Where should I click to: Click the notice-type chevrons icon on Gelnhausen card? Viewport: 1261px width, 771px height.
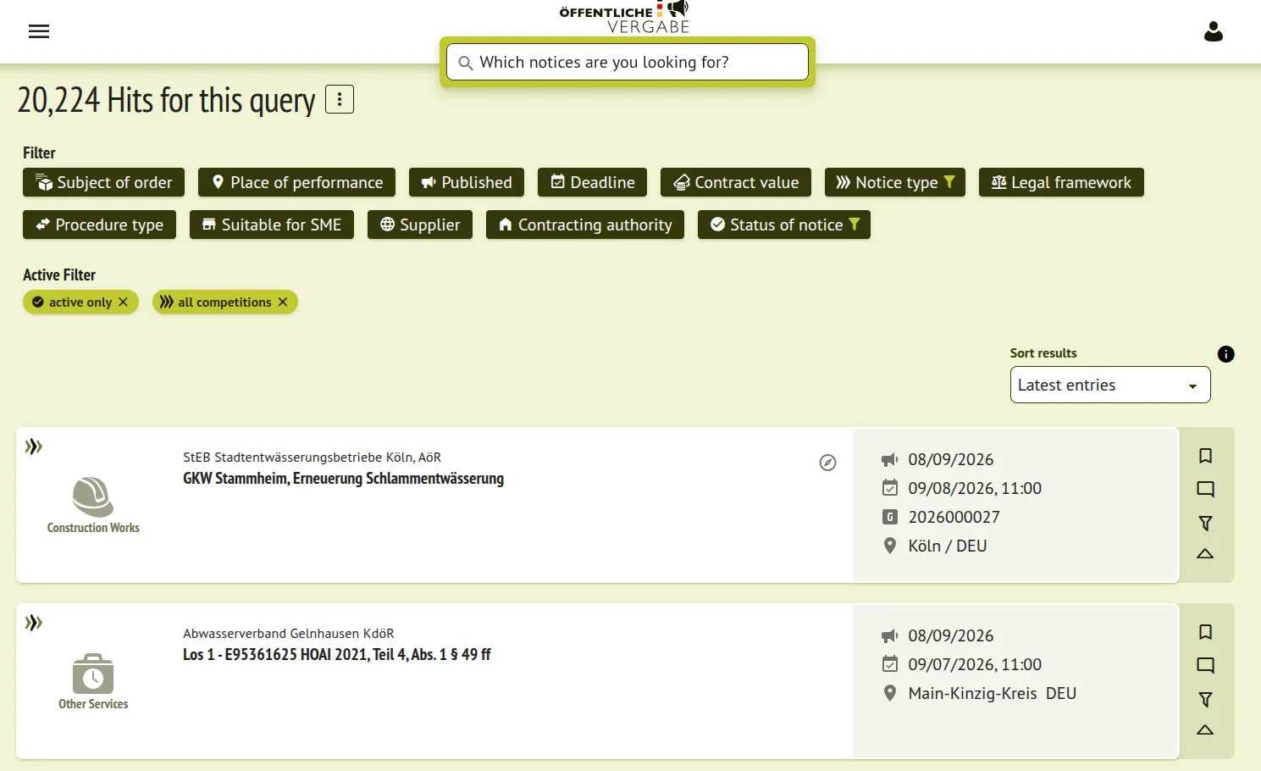(x=34, y=624)
